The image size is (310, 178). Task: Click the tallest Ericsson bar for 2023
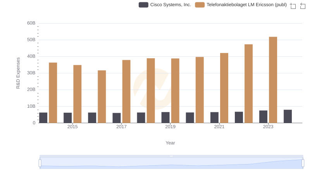[x=273, y=80]
